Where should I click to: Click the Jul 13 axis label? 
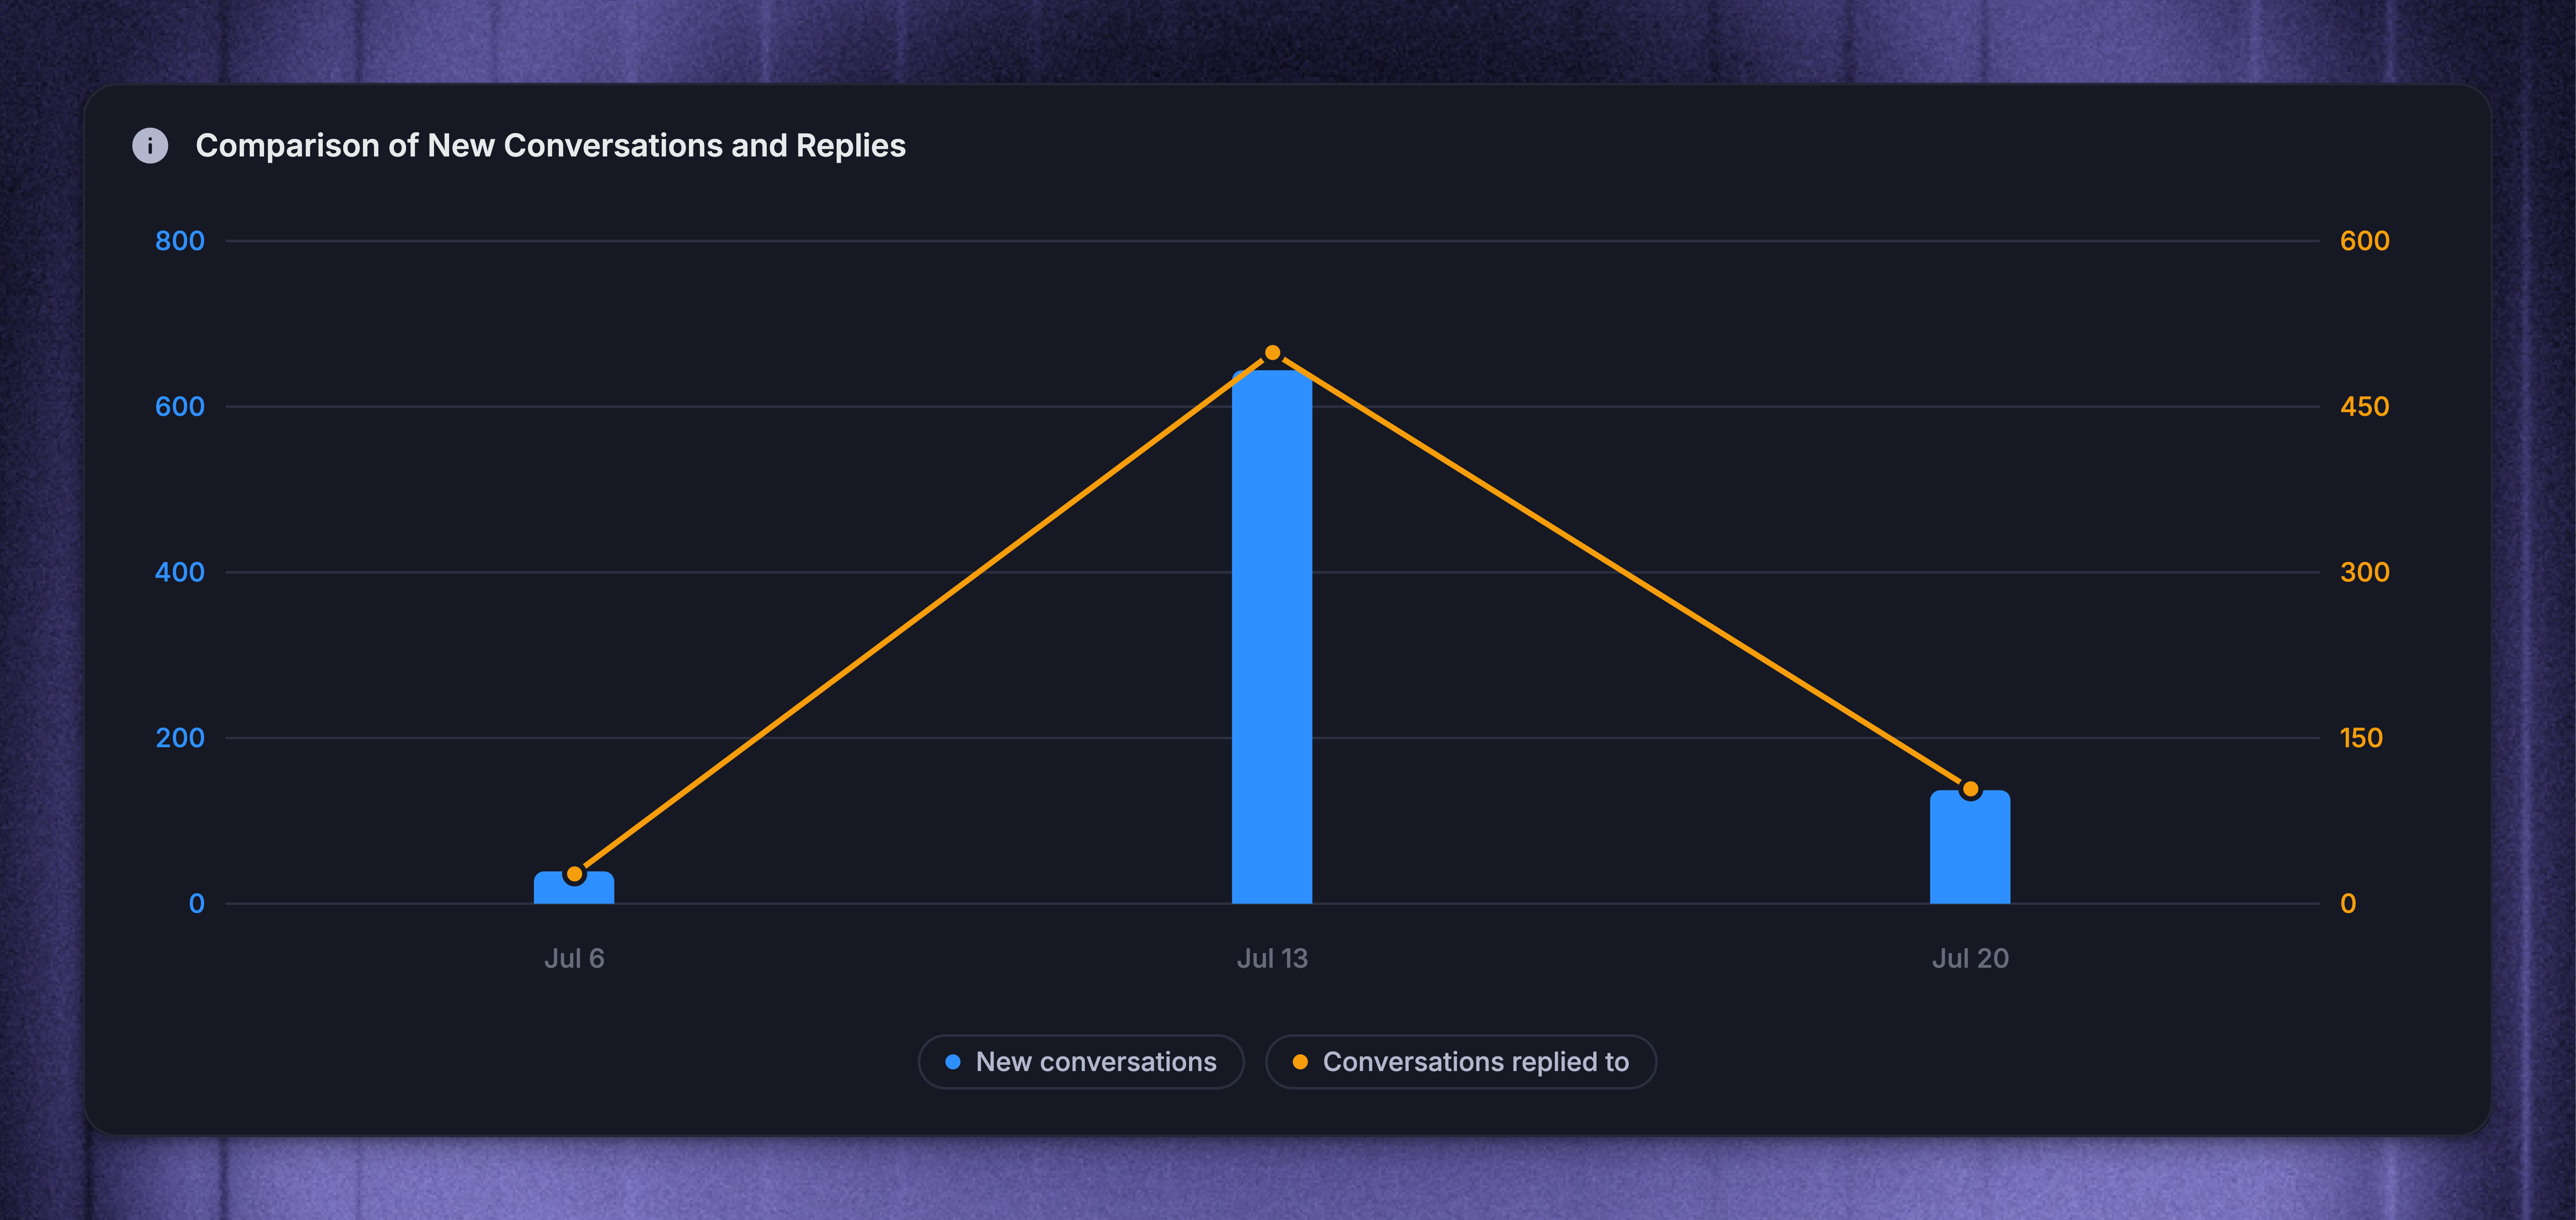(1272, 958)
